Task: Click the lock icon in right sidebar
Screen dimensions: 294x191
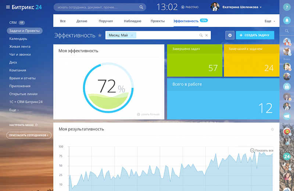Action: tap(287, 87)
